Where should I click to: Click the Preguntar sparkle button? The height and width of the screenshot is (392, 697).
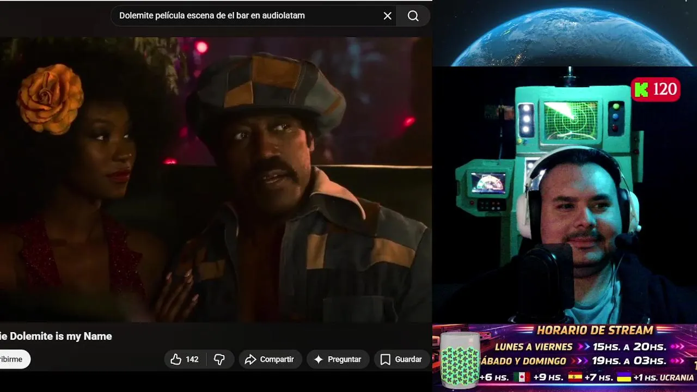[x=338, y=359]
